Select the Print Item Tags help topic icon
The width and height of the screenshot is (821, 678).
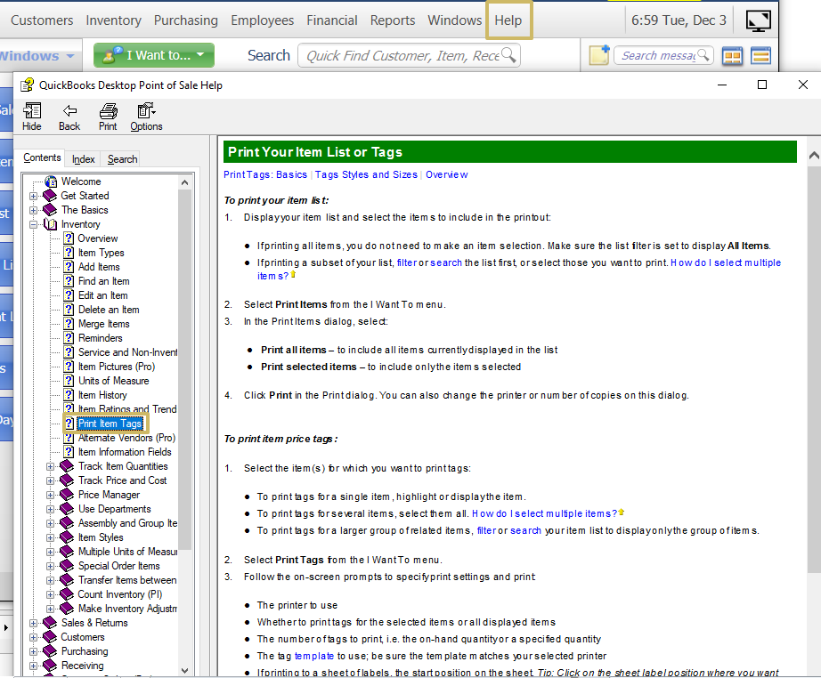[70, 423]
